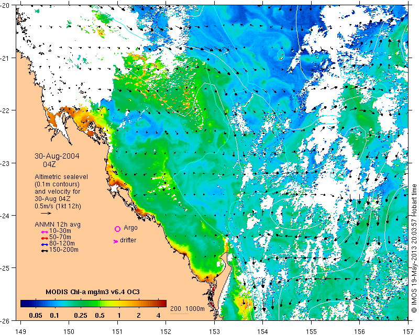Click the '(0.1m contours)' text

point(57,184)
